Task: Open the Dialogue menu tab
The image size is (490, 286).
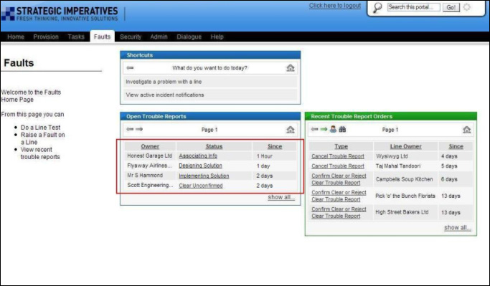Action: tap(189, 37)
